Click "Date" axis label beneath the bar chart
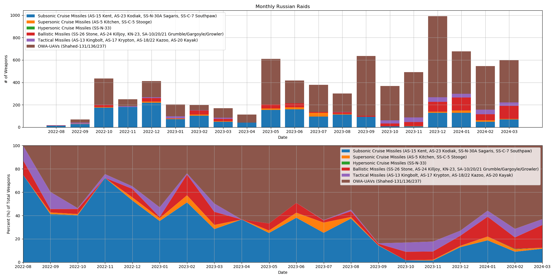The image size is (555, 279). (282, 138)
